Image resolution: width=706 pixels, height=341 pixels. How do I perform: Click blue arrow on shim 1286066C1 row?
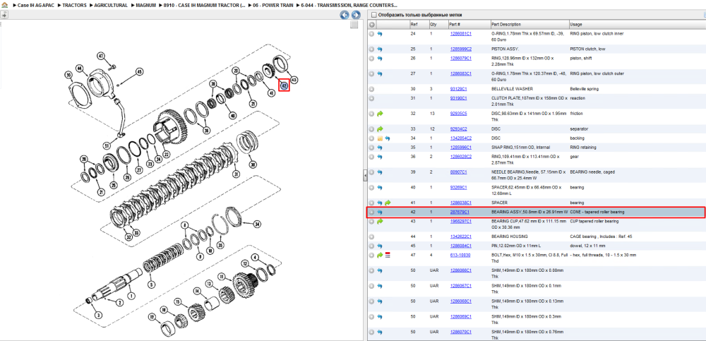pyautogui.click(x=380, y=270)
